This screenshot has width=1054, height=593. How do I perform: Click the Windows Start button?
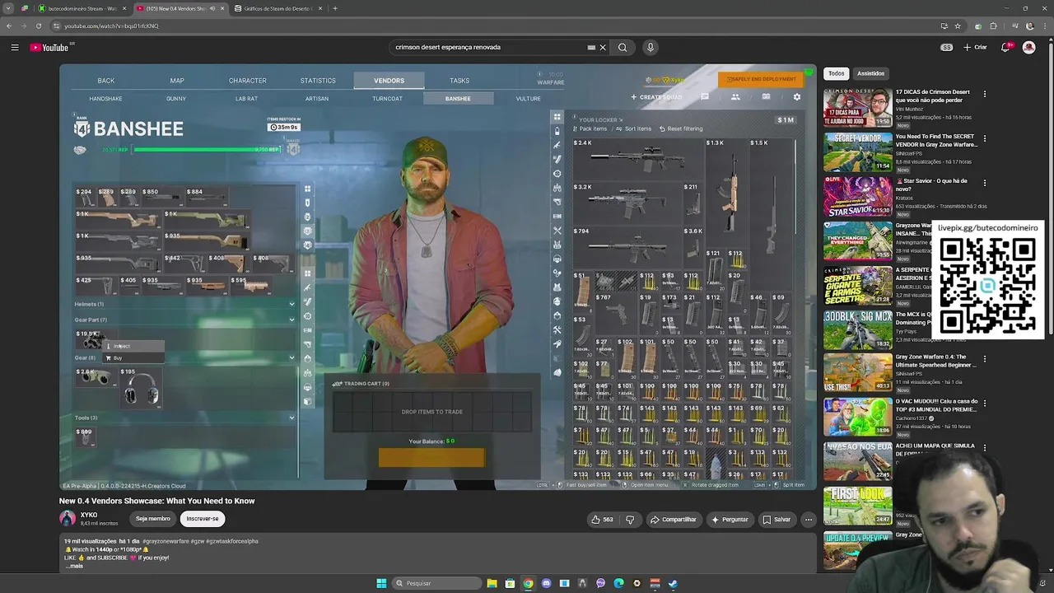[x=381, y=583]
